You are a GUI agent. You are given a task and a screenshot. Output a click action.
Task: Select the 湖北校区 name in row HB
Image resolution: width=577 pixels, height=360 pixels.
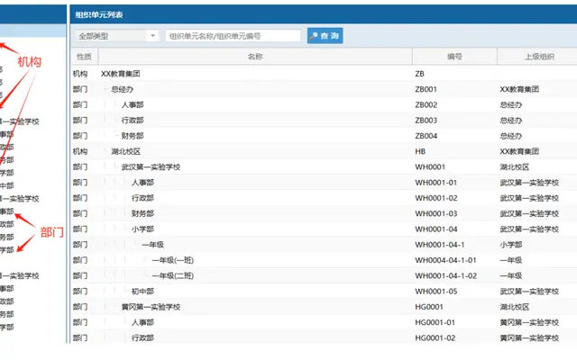click(x=126, y=151)
